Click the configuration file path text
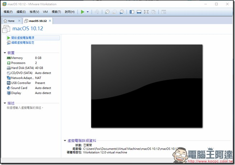Screen dimensions: 235x165 (x=134, y=149)
